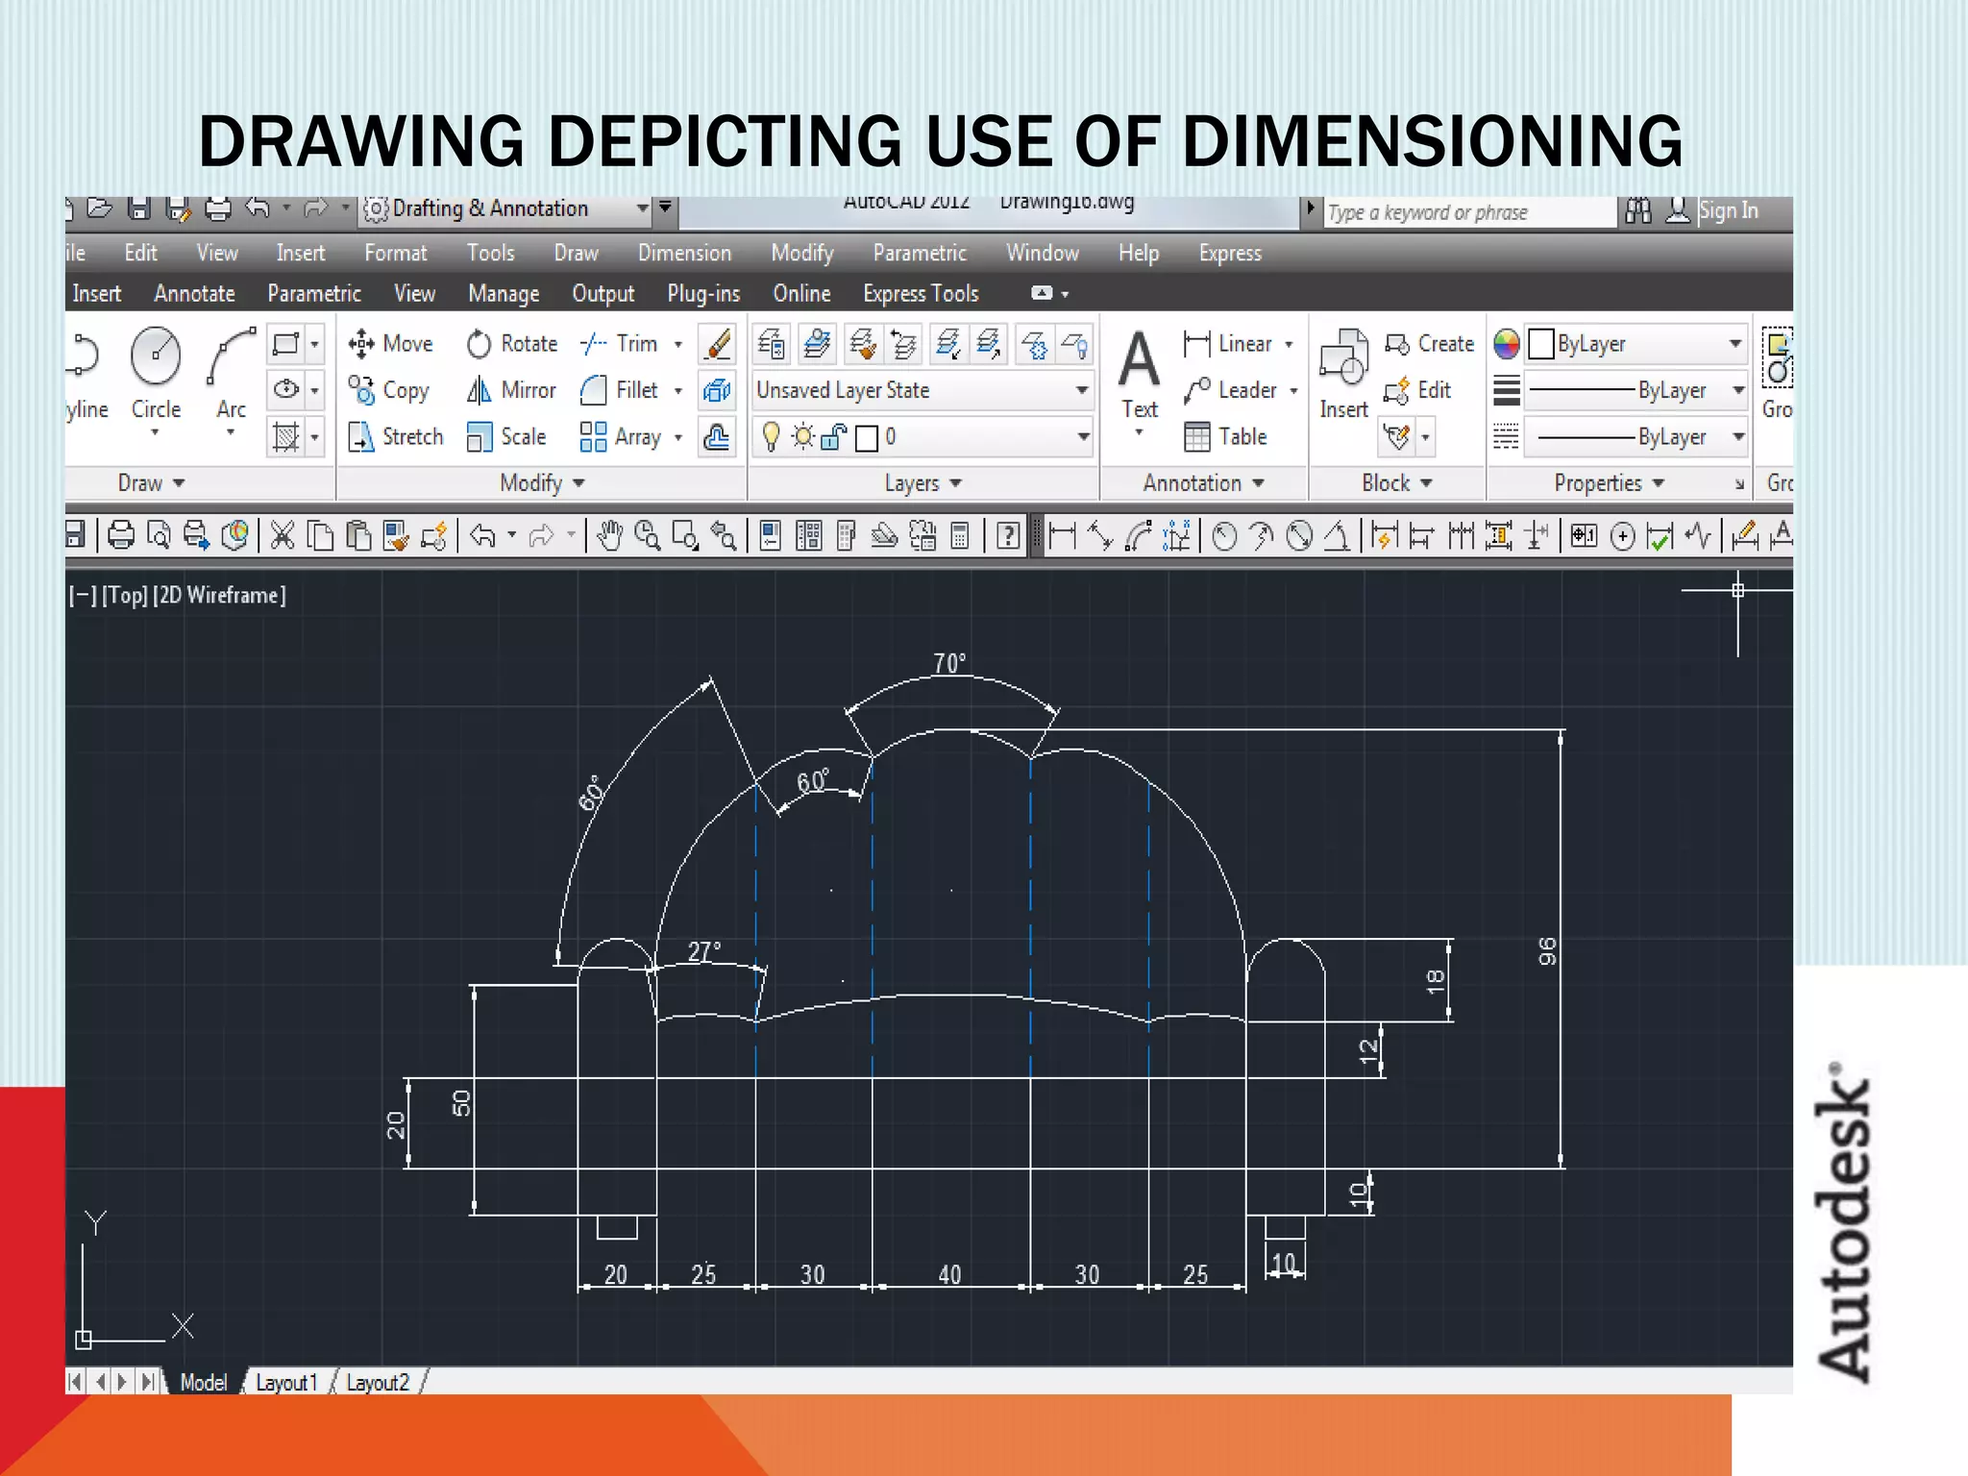This screenshot has width=1968, height=1476.
Task: Select the Array tool
Action: point(621,437)
